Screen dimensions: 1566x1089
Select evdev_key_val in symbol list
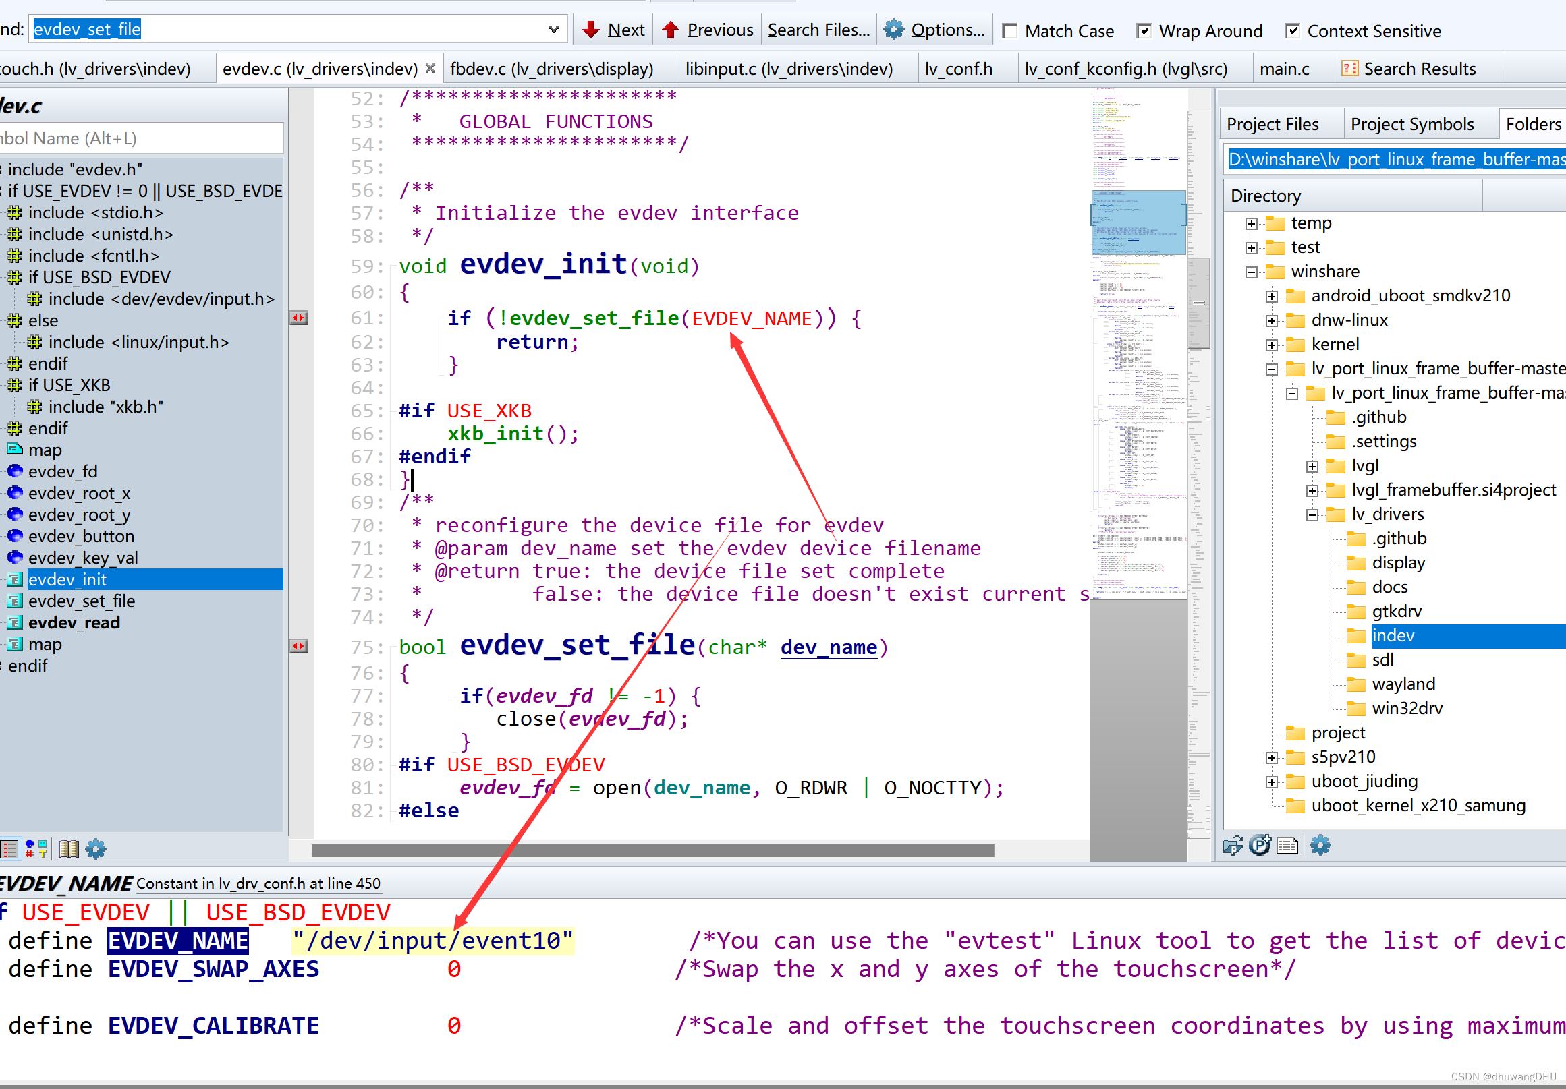(x=82, y=558)
